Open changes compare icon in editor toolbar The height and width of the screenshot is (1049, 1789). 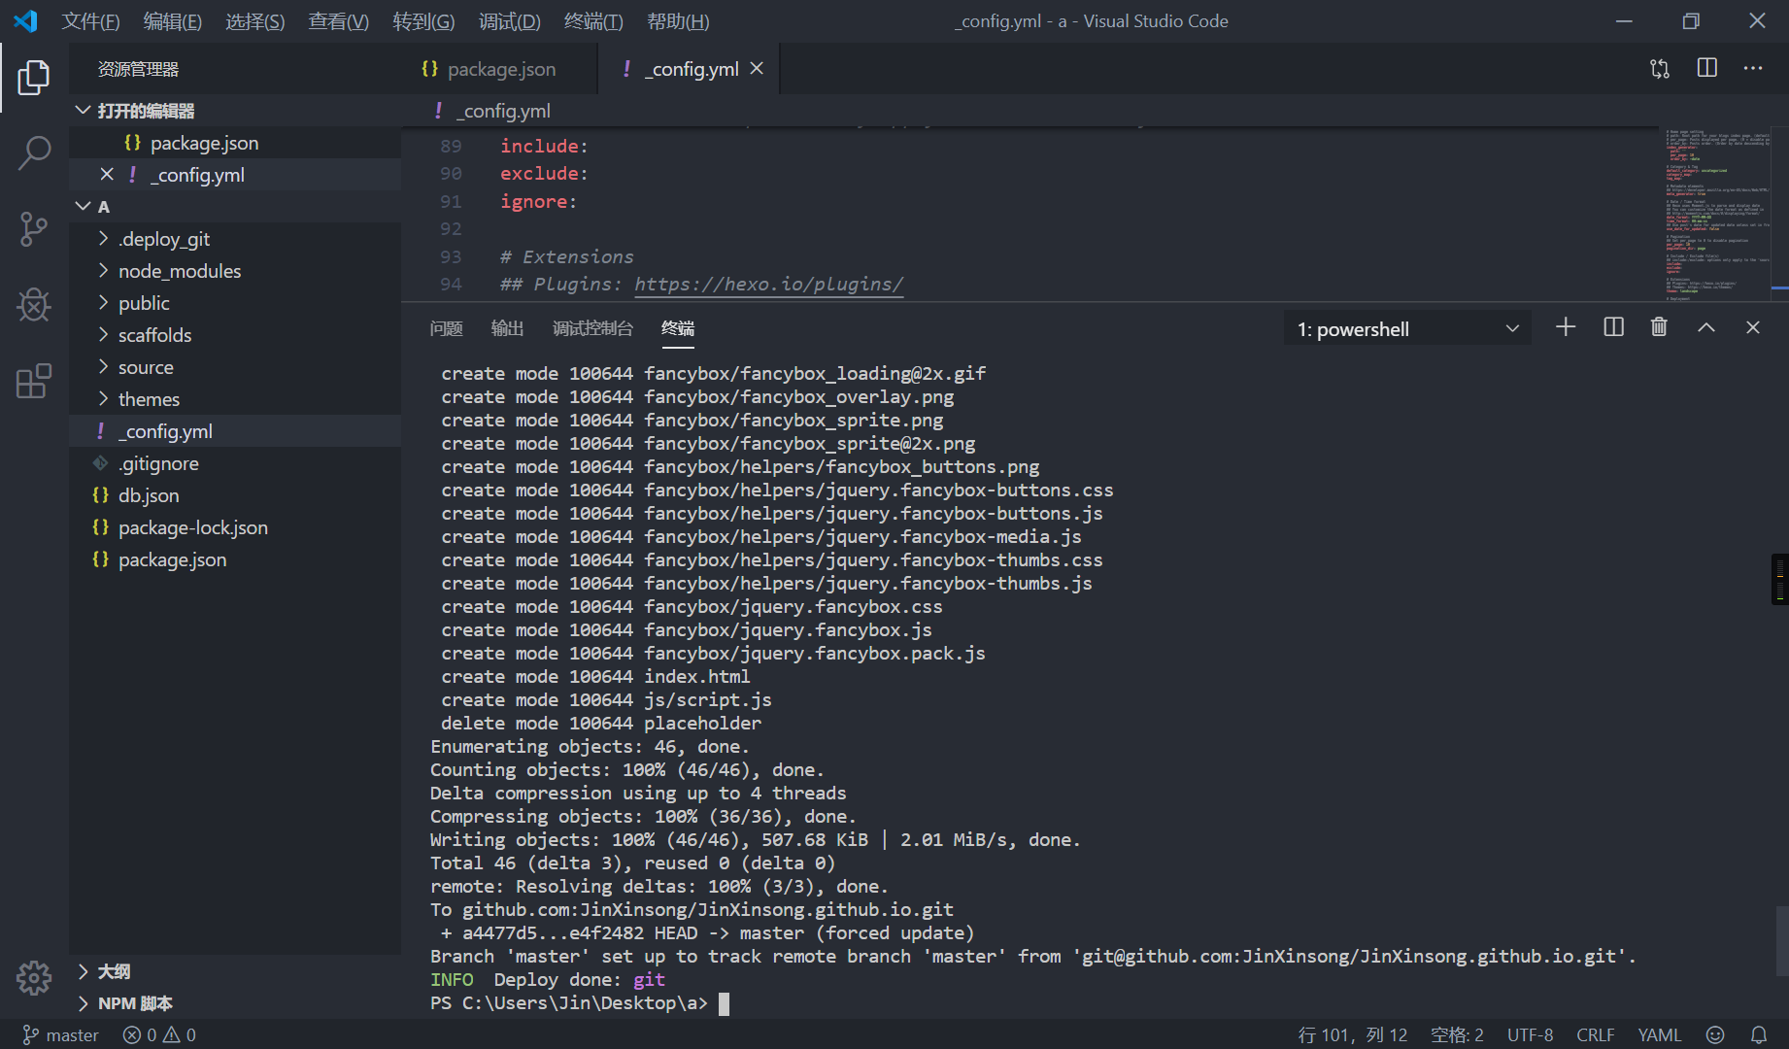(x=1660, y=68)
